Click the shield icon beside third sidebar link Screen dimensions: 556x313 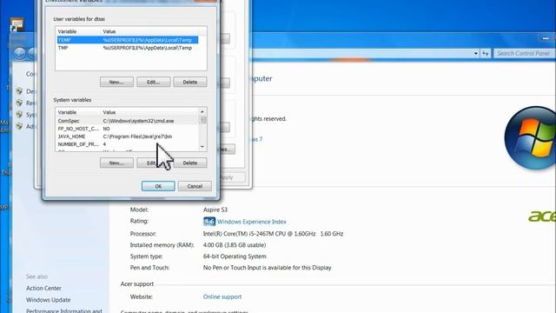pyautogui.click(x=19, y=115)
